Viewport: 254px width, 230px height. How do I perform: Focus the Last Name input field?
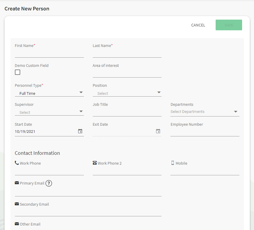pyautogui.click(x=127, y=54)
